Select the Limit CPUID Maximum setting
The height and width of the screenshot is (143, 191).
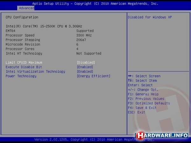coord(24,63)
